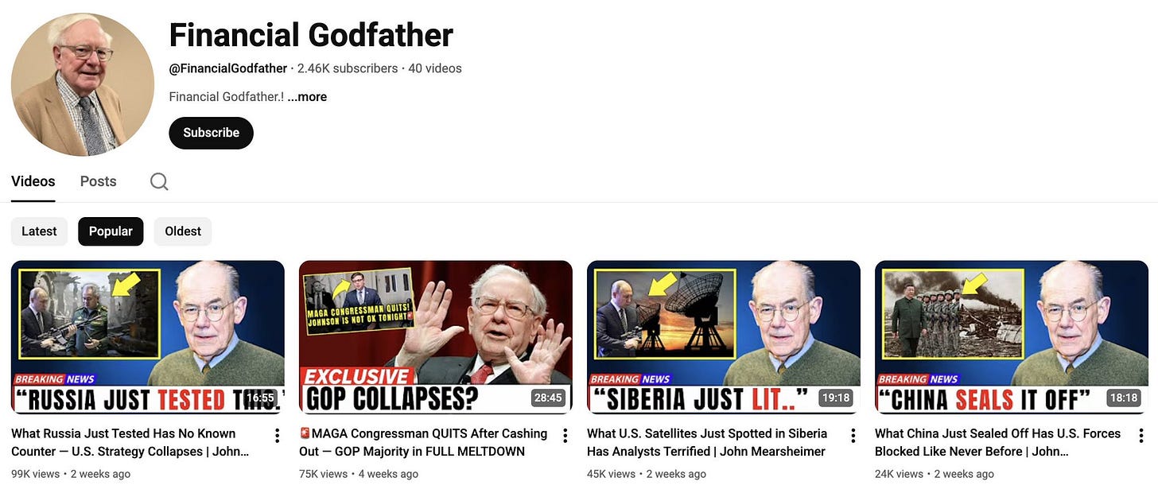Switch to the Videos tab
This screenshot has height=493, width=1158.
(33, 181)
